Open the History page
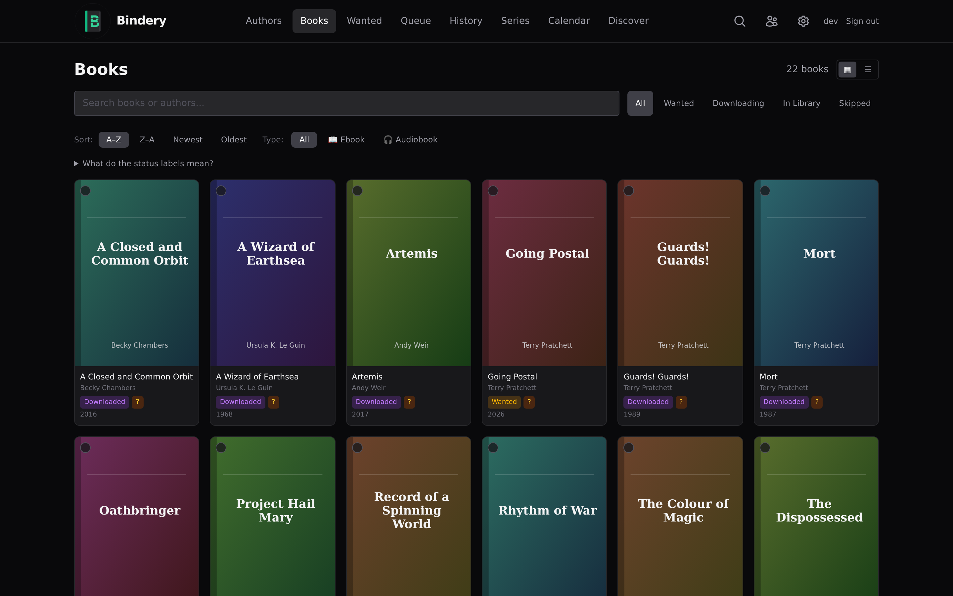The width and height of the screenshot is (953, 596). tap(466, 21)
